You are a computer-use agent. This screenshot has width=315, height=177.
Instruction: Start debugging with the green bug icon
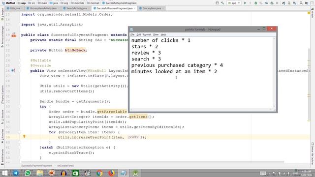(256, 3)
